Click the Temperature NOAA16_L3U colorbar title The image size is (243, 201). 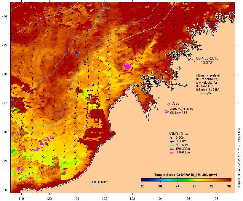pyautogui.click(x=186, y=175)
